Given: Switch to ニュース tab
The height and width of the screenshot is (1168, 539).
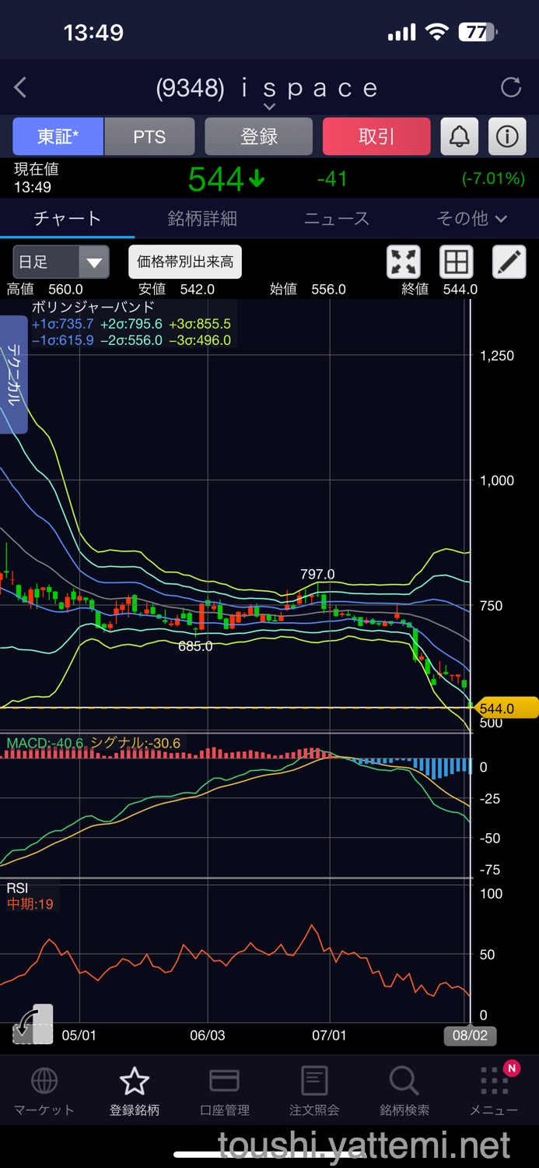Looking at the screenshot, I should click(x=336, y=219).
